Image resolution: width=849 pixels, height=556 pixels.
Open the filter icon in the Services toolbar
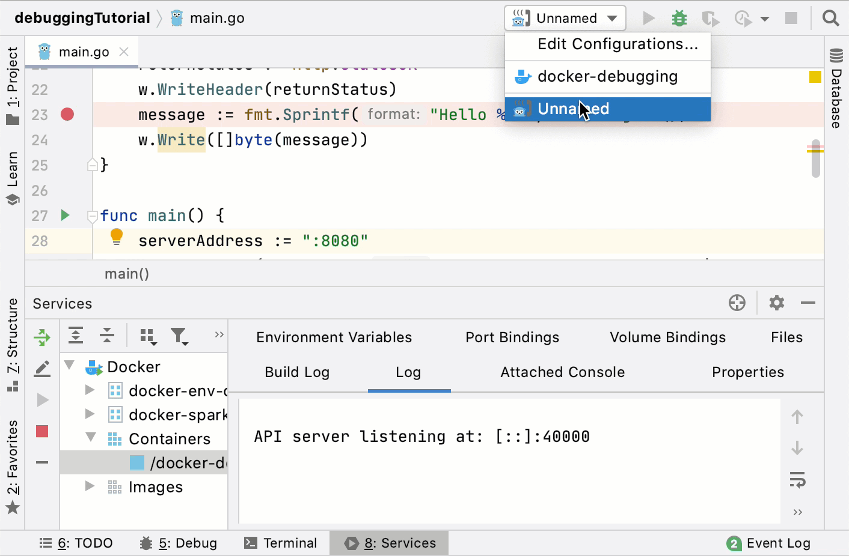179,336
